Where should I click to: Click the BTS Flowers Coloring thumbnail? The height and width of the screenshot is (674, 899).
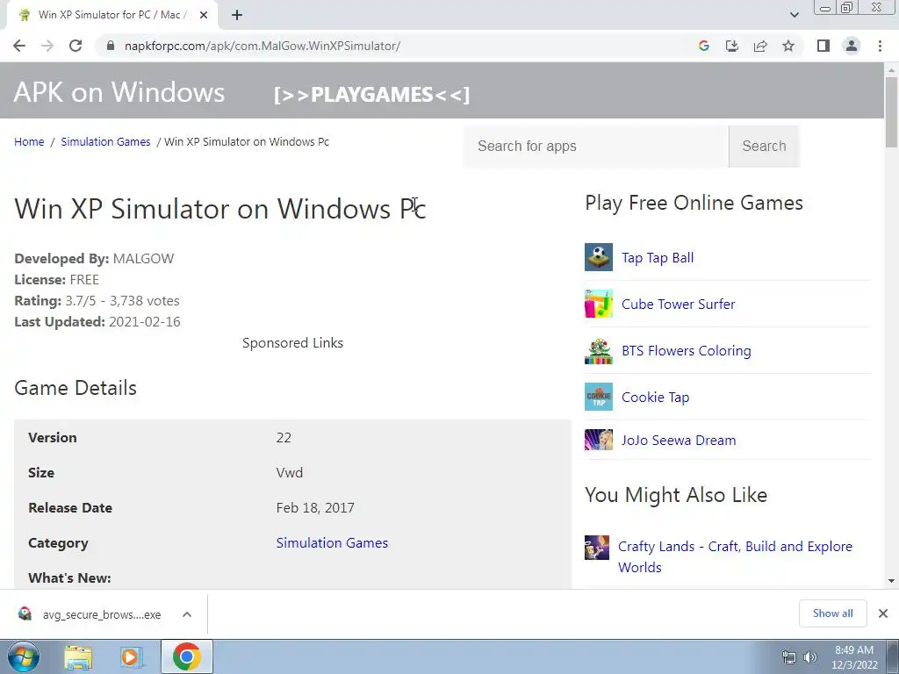pos(599,351)
